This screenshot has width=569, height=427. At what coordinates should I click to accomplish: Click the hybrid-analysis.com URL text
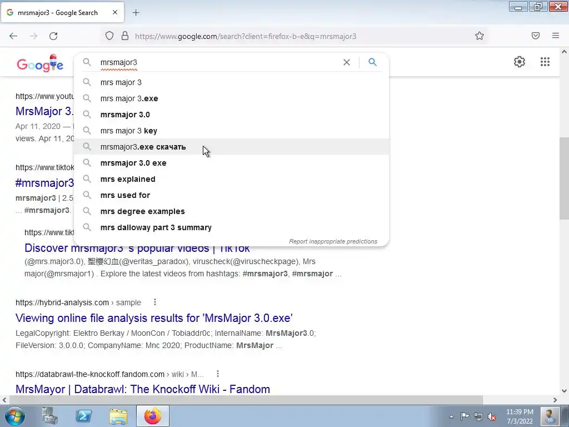coord(62,302)
